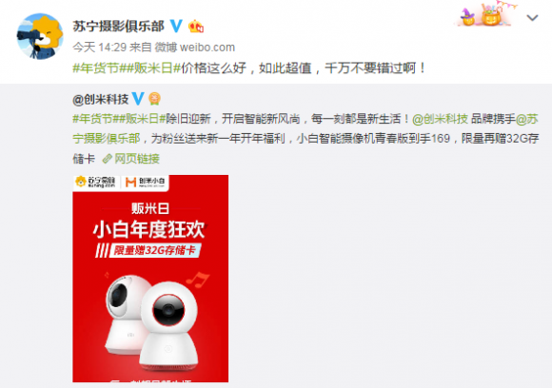Click the orange medal badge next to 创米科技

pos(154,99)
